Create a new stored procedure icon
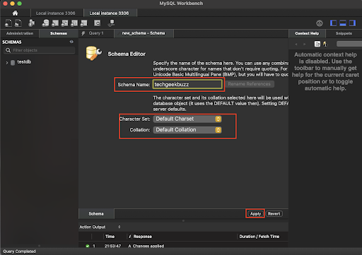Image resolution: width=362 pixels, height=255 pixels. (x=74, y=23)
